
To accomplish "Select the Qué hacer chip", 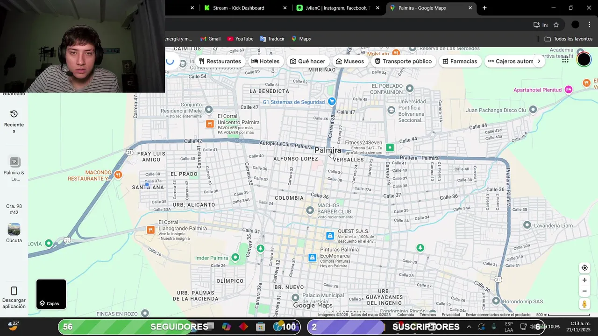I will pos(307,61).
